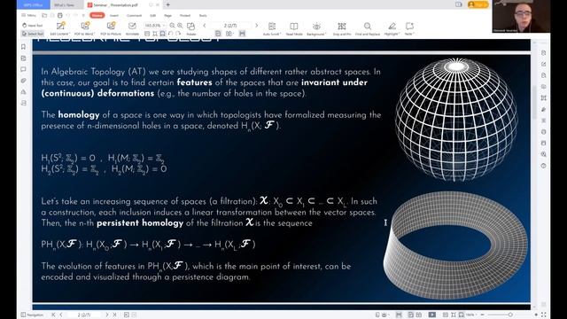Switch to the Home ribbon tab

[x=97, y=15]
